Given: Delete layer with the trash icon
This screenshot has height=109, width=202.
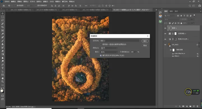Looking at the screenshot, I should 197,106.
